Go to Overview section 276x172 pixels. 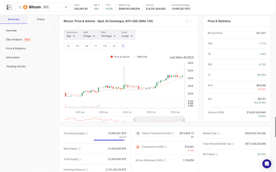pos(11,31)
